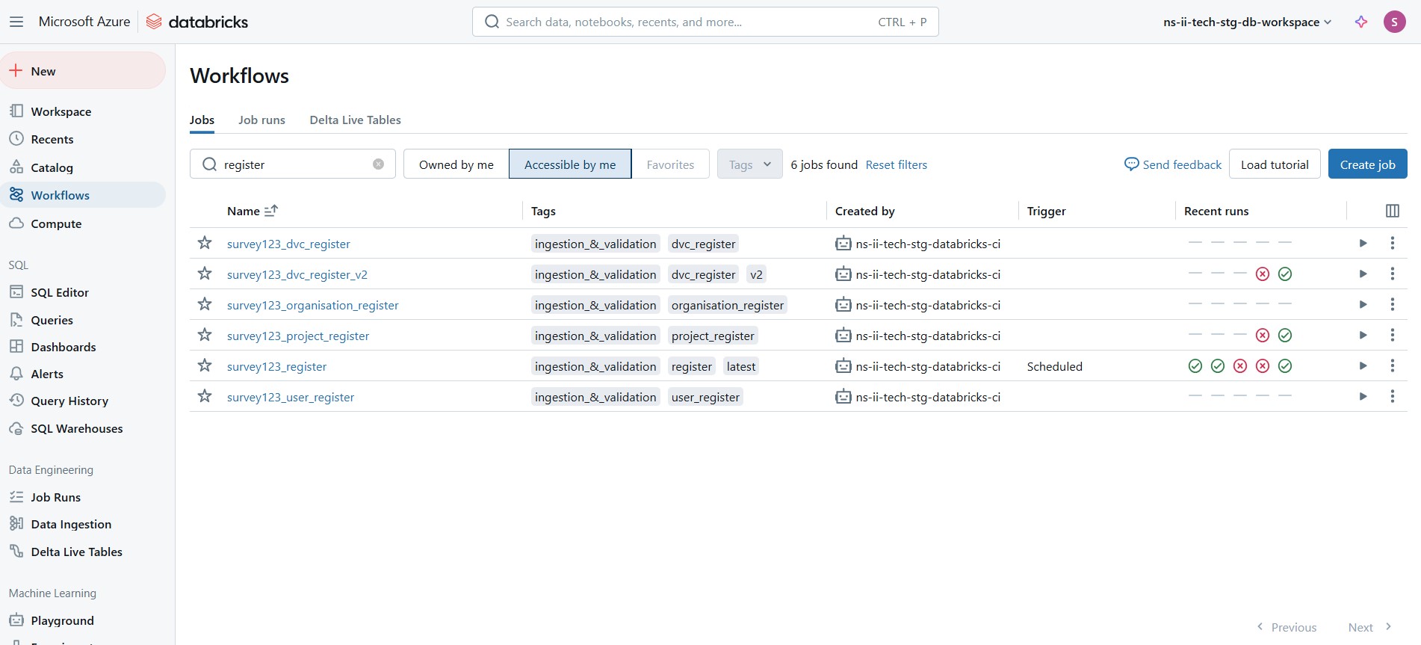
Task: Focus the global search box
Action: coord(705,22)
